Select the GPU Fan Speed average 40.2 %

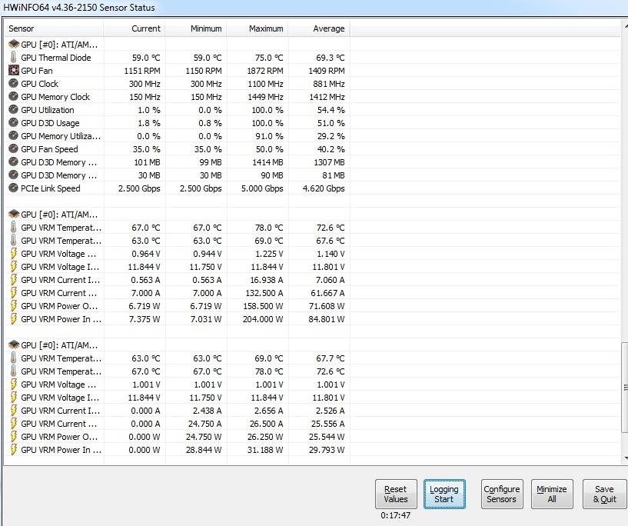coord(331,149)
